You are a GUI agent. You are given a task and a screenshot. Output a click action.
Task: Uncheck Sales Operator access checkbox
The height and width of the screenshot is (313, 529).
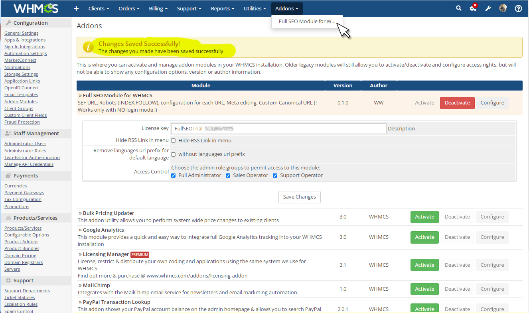[x=228, y=175]
